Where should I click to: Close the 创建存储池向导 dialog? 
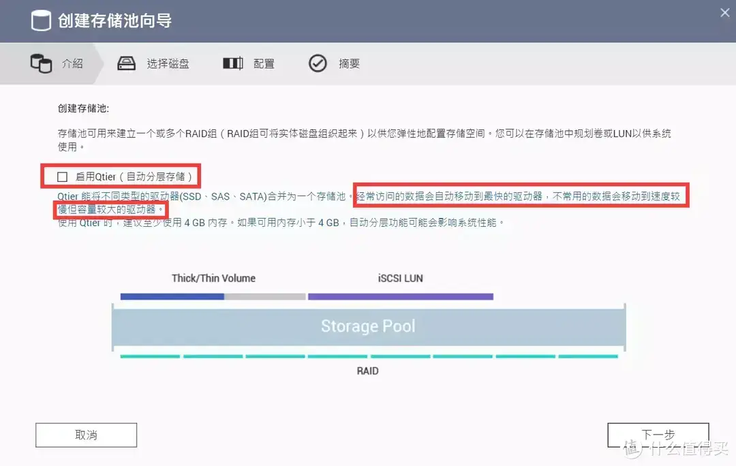tap(724, 12)
